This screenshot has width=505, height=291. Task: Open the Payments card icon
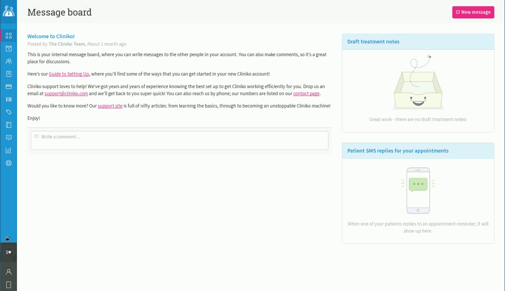point(8,86)
